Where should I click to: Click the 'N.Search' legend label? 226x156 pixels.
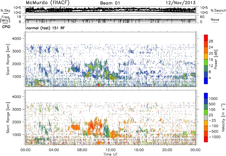[218, 10]
